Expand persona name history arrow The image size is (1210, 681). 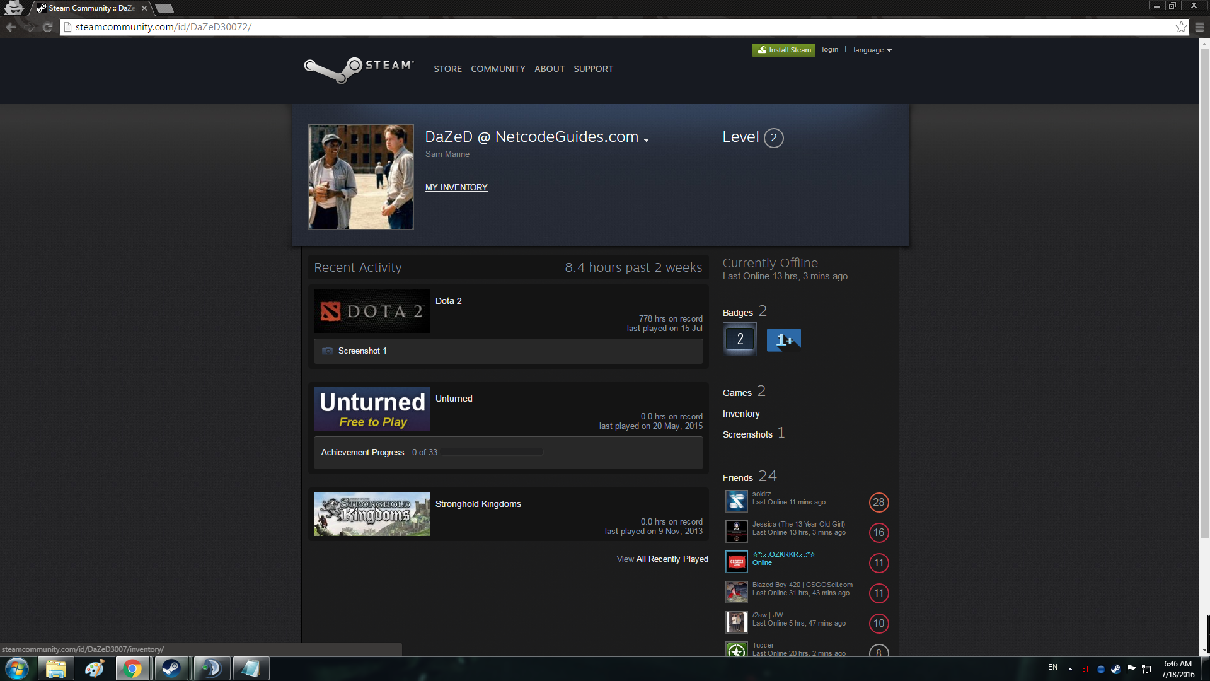click(646, 140)
